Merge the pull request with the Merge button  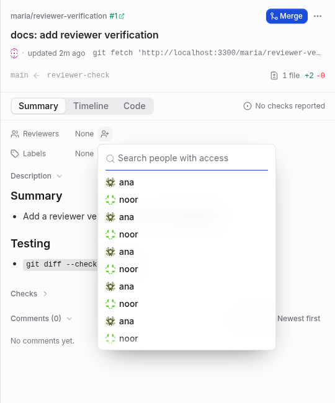pyautogui.click(x=287, y=16)
